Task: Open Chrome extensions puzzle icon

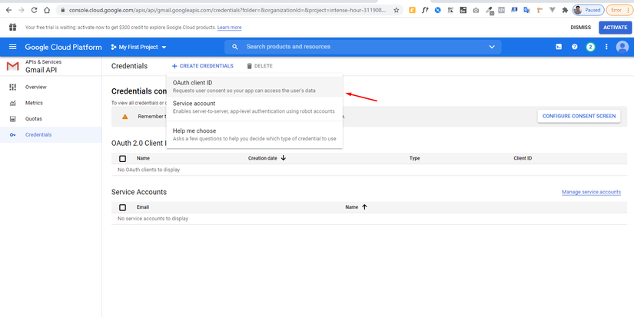Action: point(565,10)
